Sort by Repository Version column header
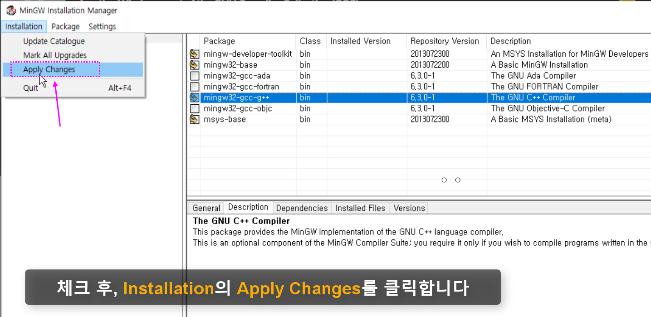 pos(447,41)
